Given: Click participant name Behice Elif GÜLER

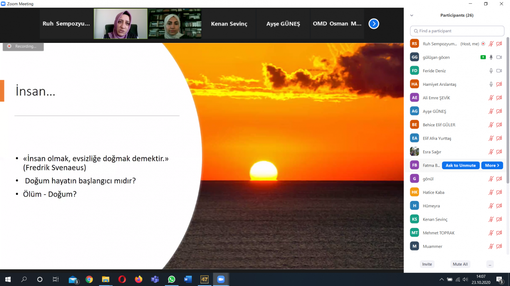Looking at the screenshot, I should pyautogui.click(x=439, y=125).
